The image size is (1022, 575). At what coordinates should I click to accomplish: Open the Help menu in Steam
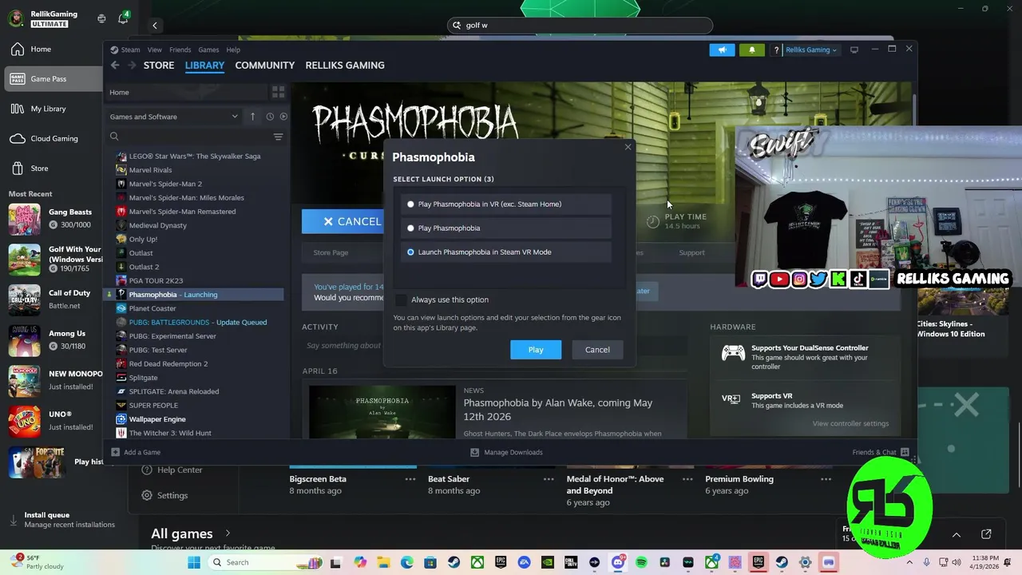[233, 50]
